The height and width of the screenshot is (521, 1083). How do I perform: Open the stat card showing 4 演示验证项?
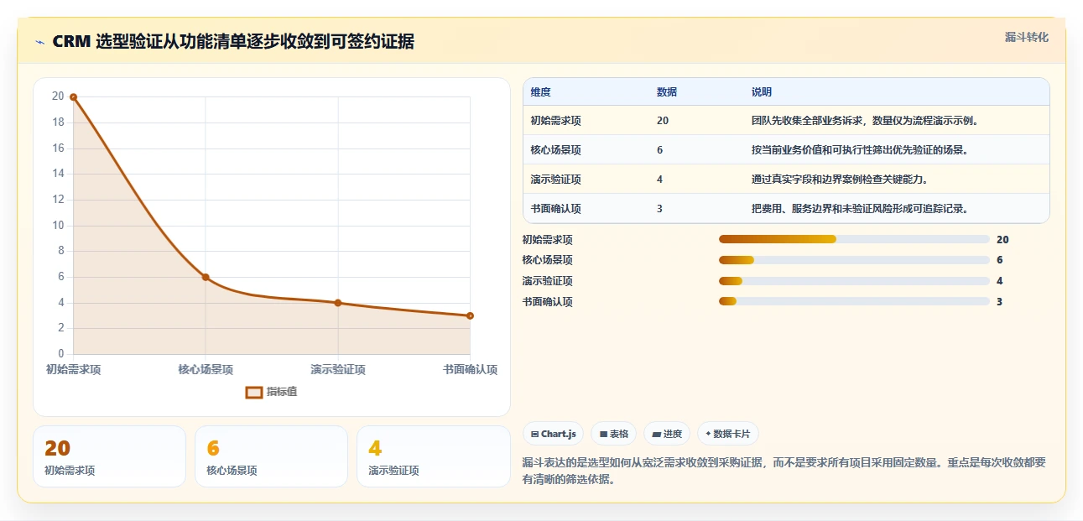click(434, 456)
